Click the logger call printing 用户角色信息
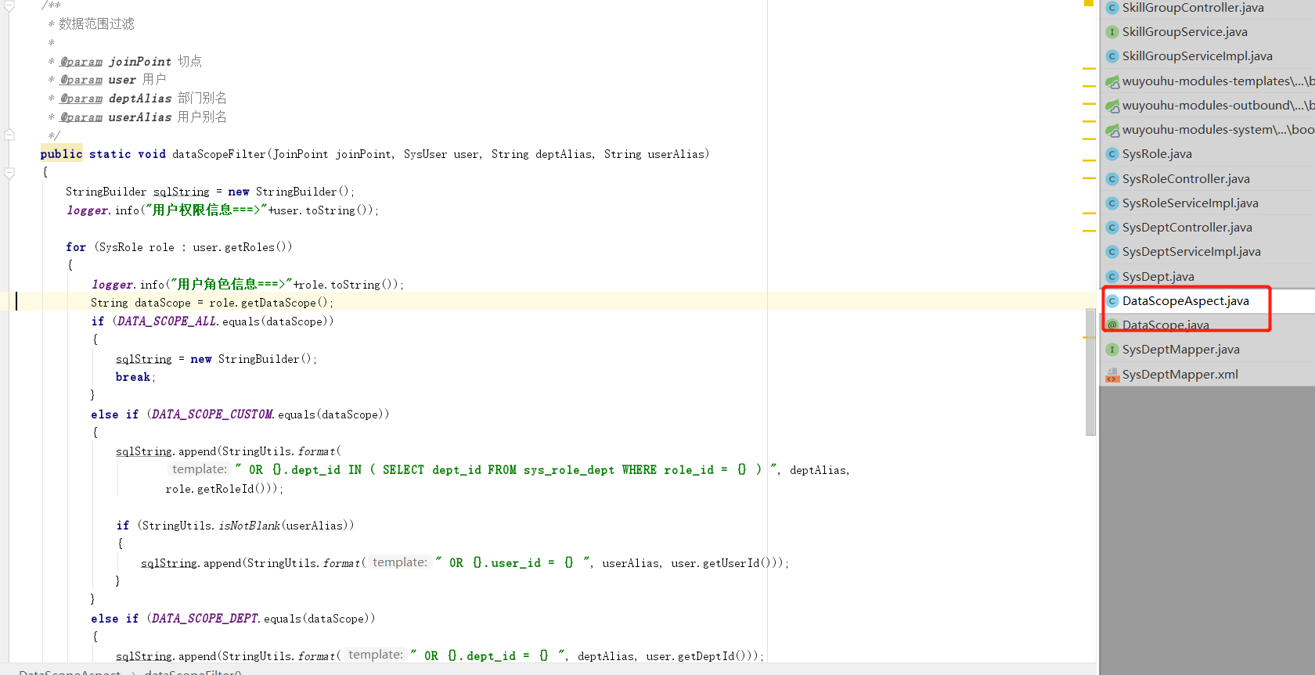The height and width of the screenshot is (675, 1315). point(248,285)
